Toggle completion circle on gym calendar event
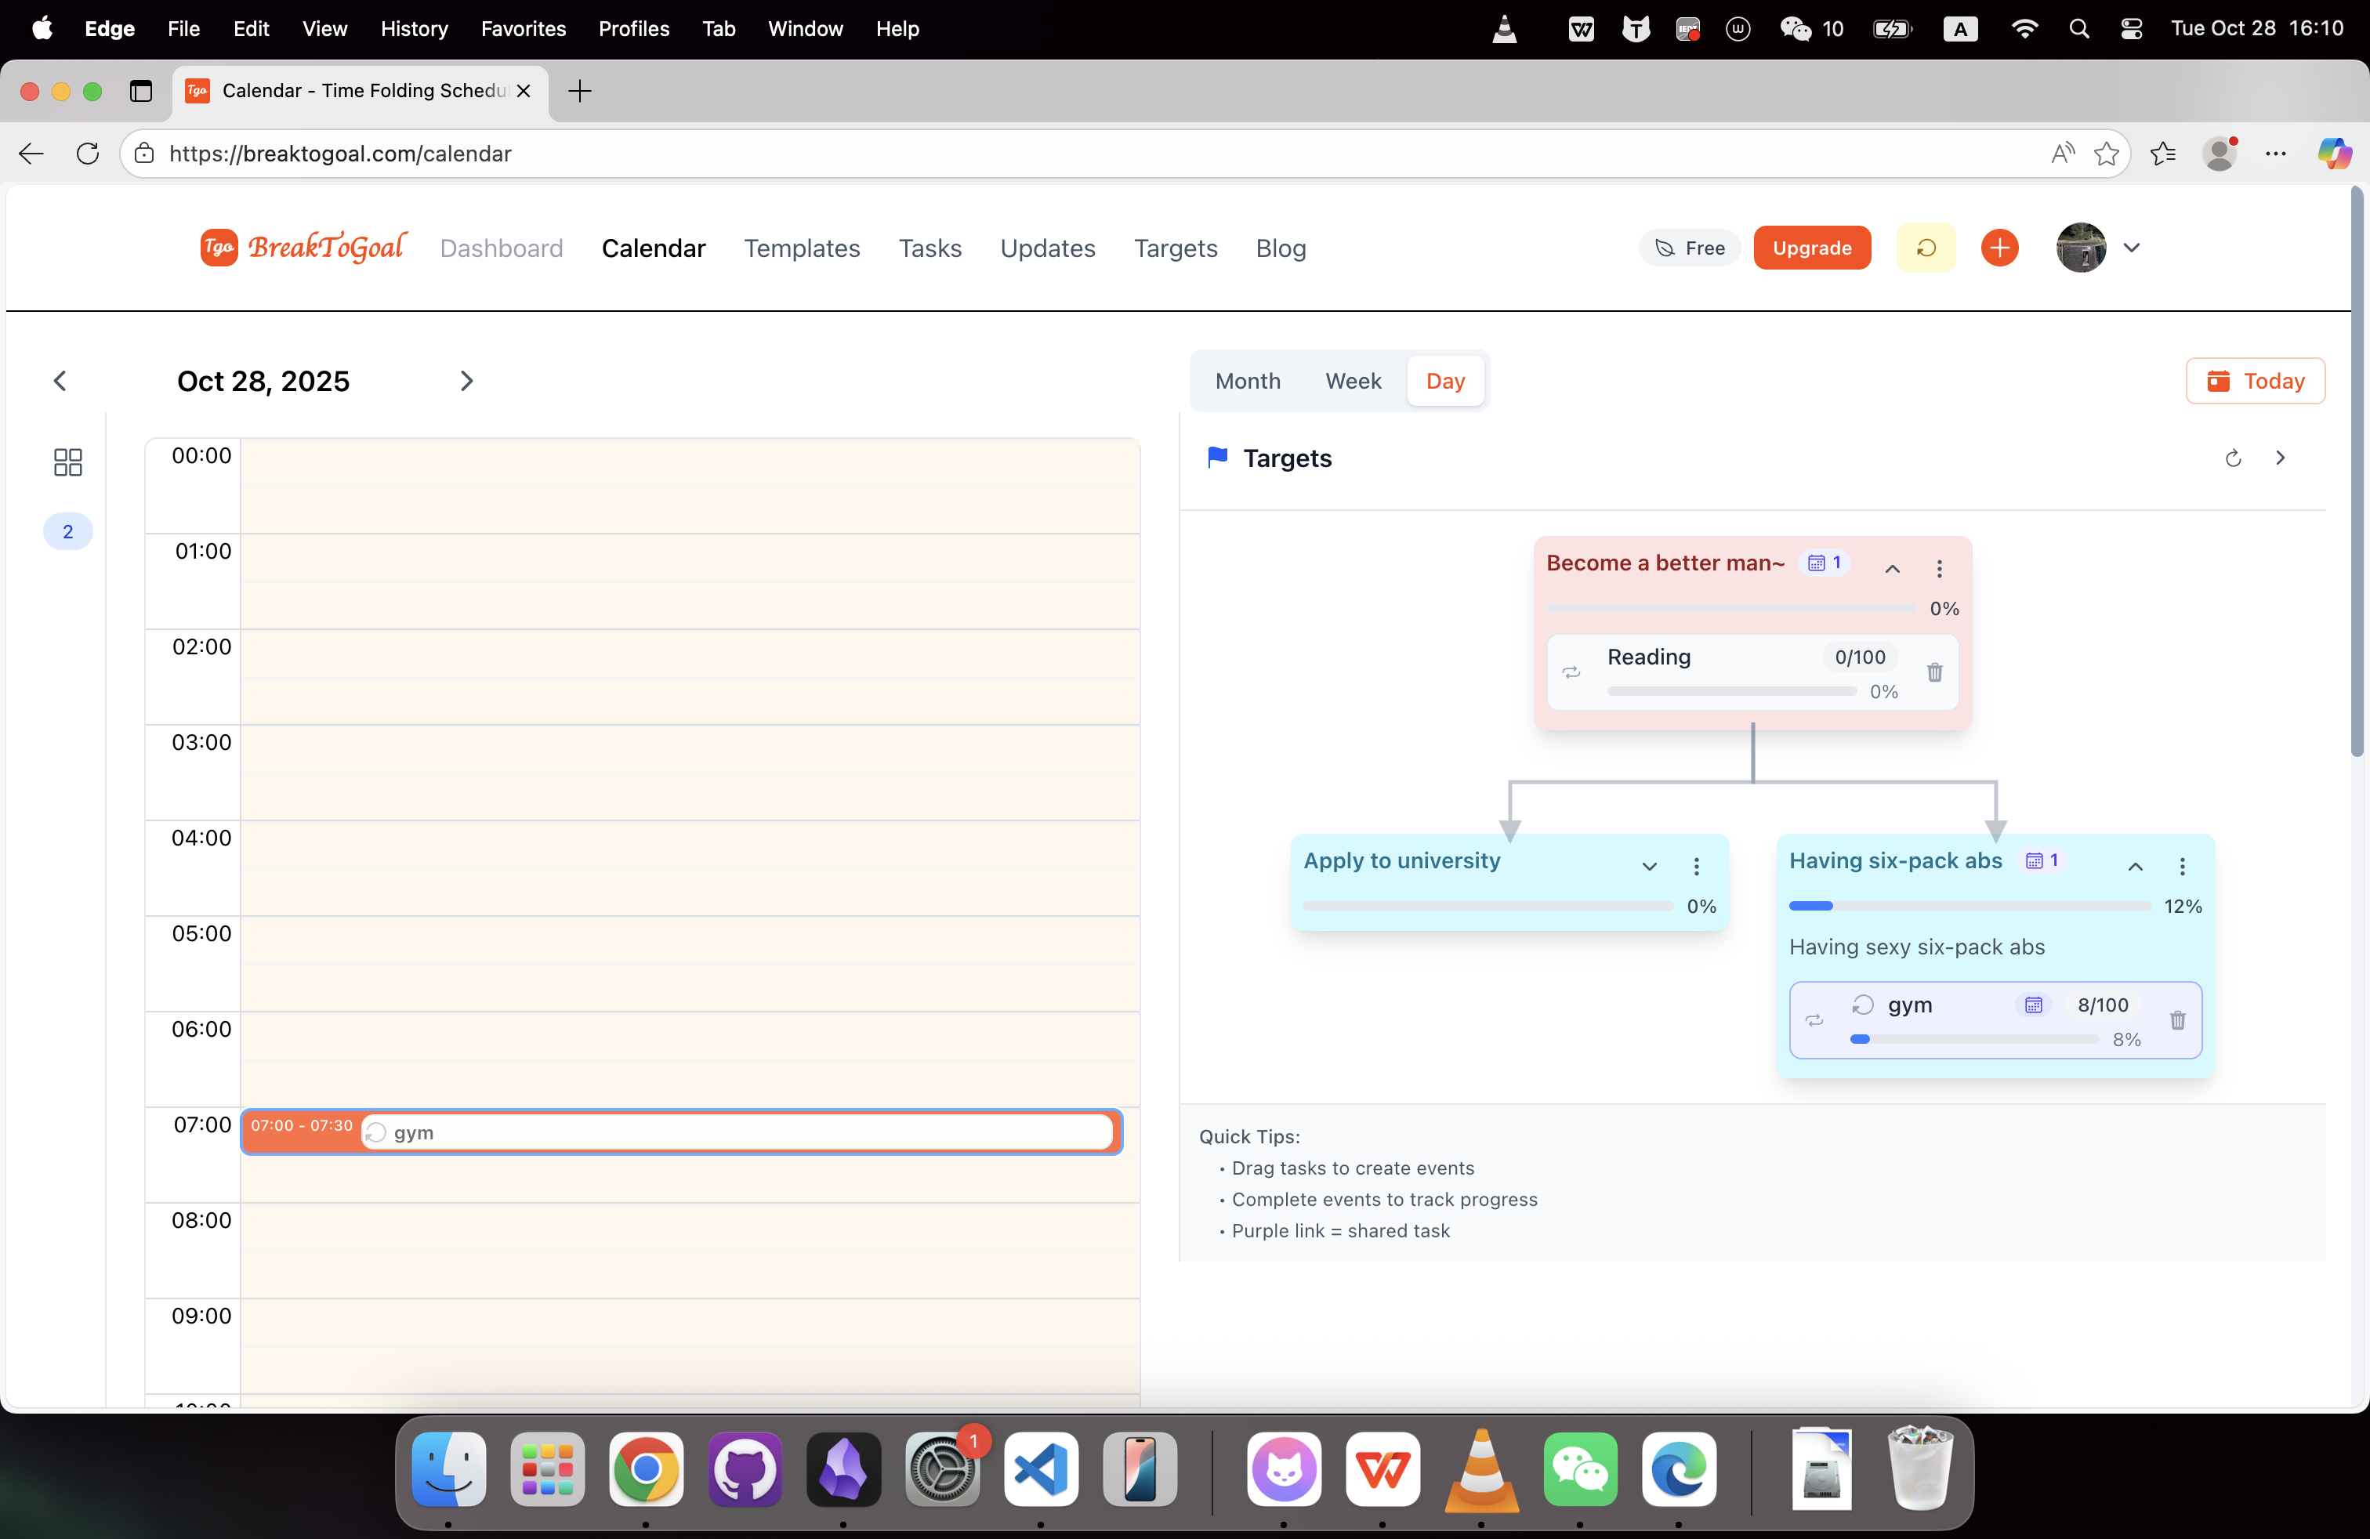The width and height of the screenshot is (2370, 1539). pos(375,1133)
